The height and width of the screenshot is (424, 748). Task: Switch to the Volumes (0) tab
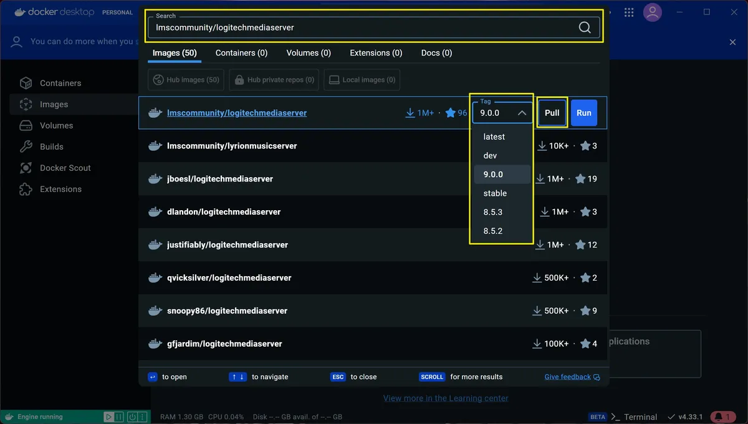(309, 53)
